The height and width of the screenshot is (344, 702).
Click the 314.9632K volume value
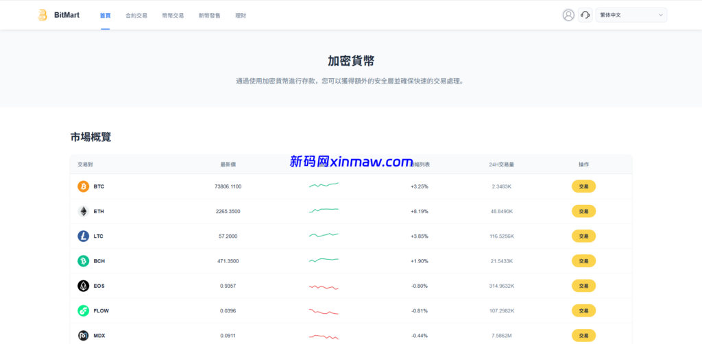(501, 285)
